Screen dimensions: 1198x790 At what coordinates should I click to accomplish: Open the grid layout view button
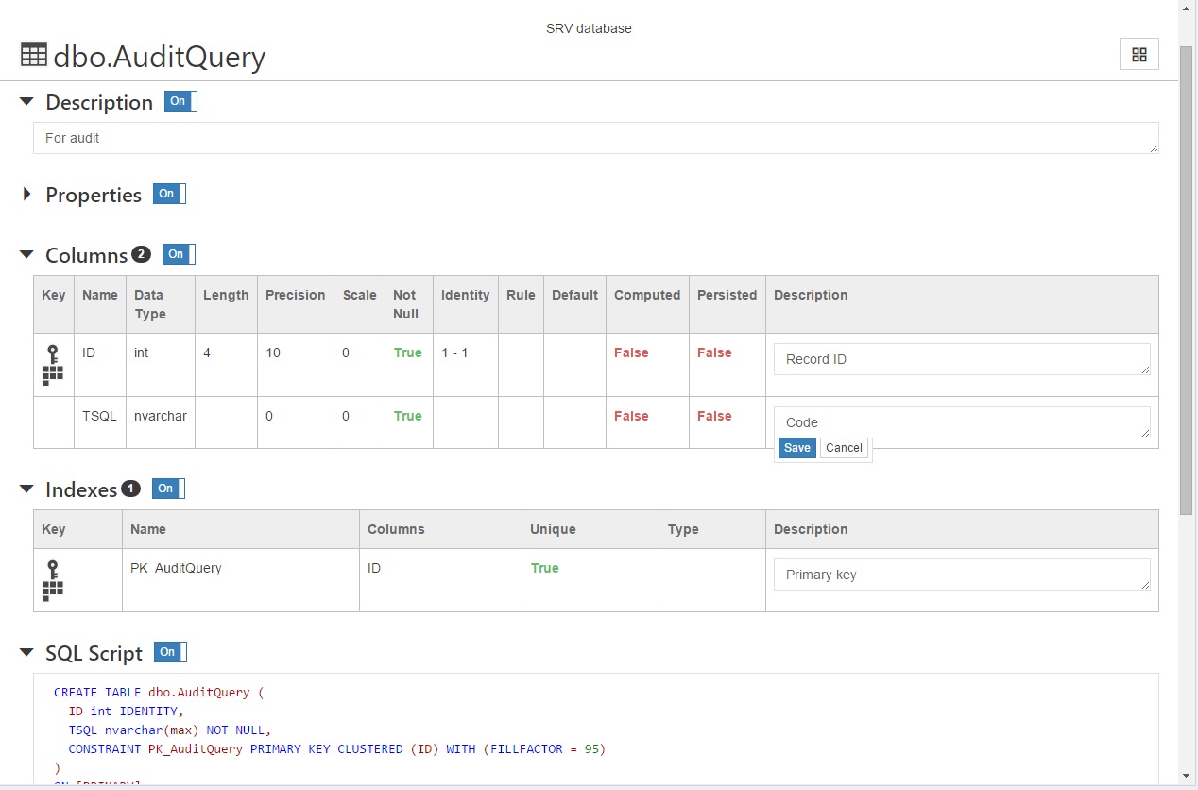click(1138, 55)
